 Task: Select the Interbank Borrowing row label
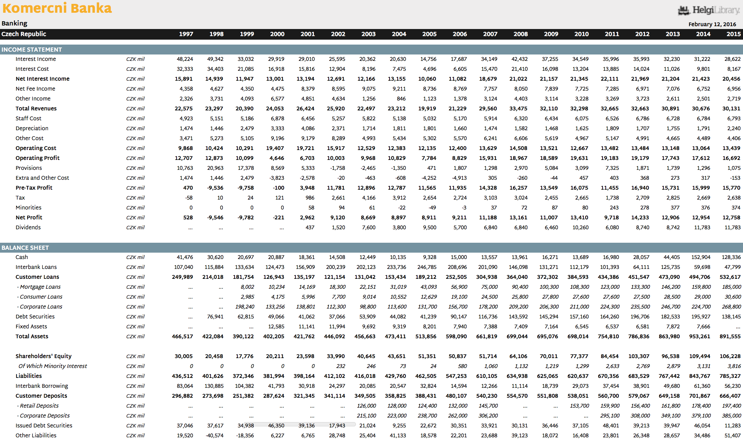[42, 386]
